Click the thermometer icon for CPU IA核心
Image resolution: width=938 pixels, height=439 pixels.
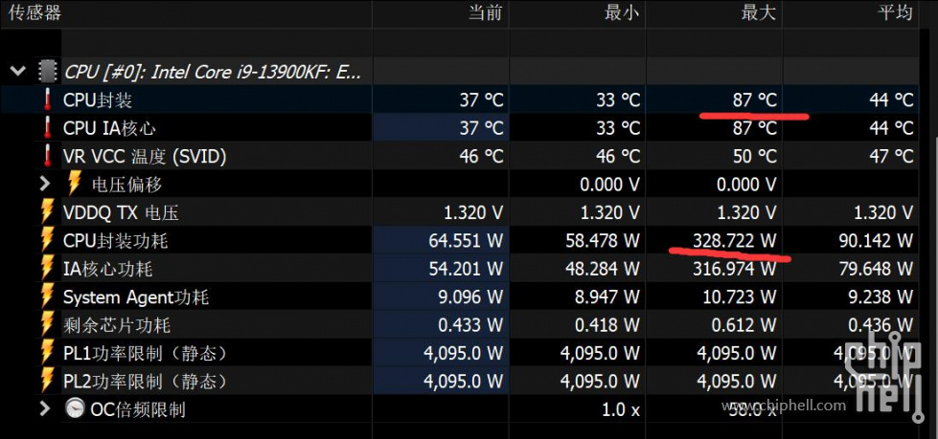48,128
